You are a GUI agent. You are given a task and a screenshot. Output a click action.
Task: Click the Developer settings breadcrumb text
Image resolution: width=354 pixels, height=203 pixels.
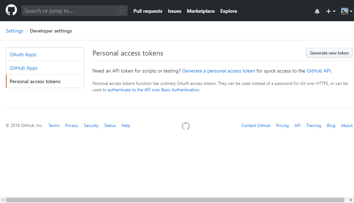point(51,31)
